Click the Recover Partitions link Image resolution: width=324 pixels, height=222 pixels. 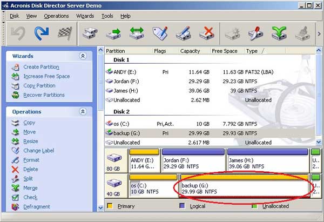tap(44, 95)
